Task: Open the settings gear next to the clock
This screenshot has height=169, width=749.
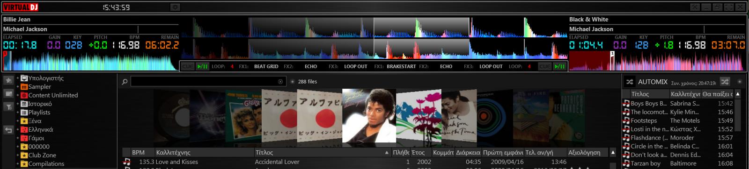Action: pos(175,7)
